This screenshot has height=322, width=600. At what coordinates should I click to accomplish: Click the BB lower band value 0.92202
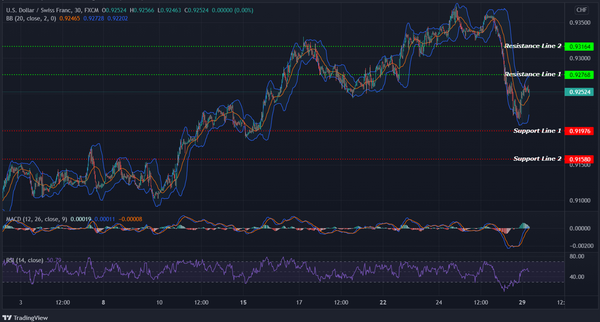click(x=117, y=18)
